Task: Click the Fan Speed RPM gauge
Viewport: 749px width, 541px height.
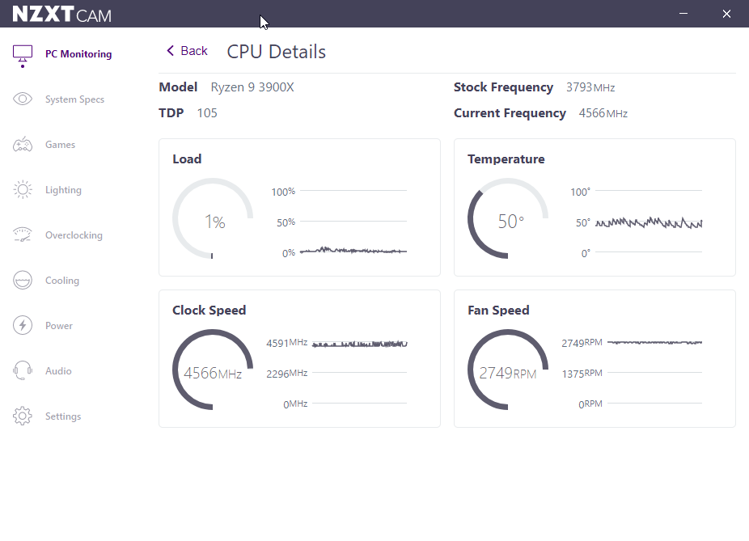Action: point(509,371)
